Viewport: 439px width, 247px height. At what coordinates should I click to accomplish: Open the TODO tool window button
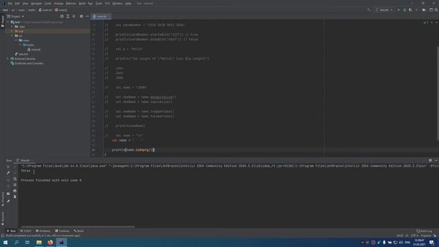26,231
